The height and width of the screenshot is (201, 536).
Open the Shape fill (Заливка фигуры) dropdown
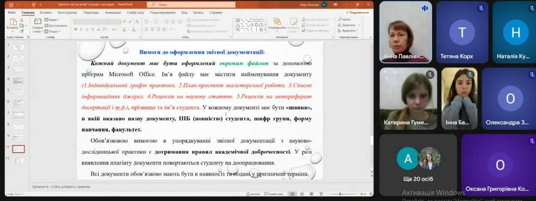pos(315,19)
